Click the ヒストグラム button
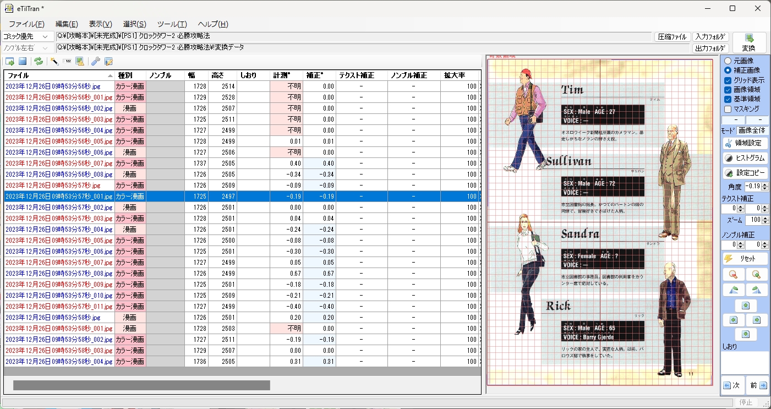The image size is (771, 409). pyautogui.click(x=745, y=158)
